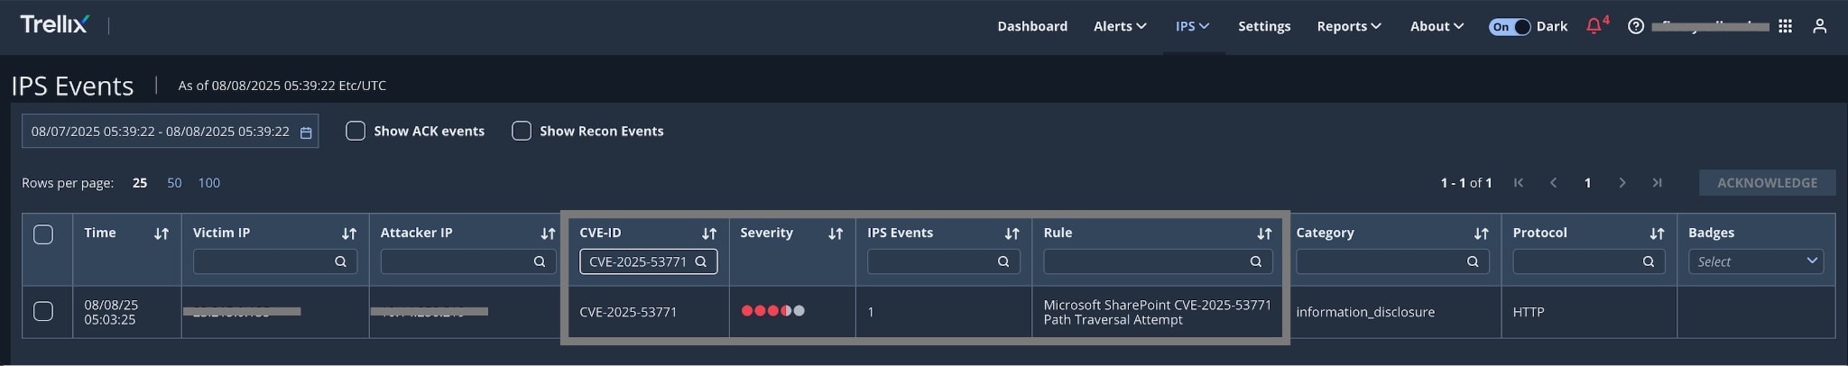The height and width of the screenshot is (366, 1848).
Task: Check the select-all header checkbox
Action: pyautogui.click(x=43, y=234)
